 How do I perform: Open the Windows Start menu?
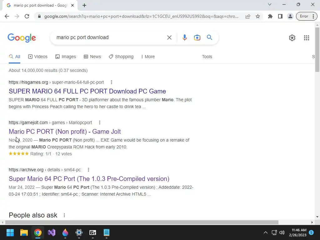click(10, 232)
